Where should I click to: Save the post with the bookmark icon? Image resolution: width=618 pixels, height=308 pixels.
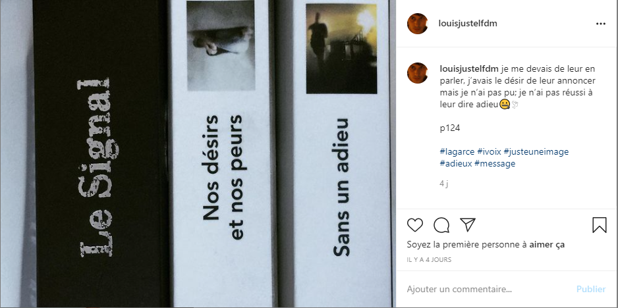pos(600,225)
